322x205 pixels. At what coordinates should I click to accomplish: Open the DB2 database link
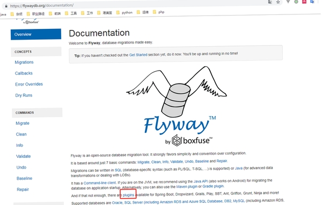228,201
